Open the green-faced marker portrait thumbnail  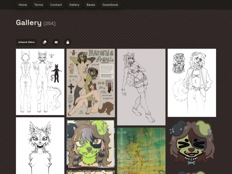(91, 143)
